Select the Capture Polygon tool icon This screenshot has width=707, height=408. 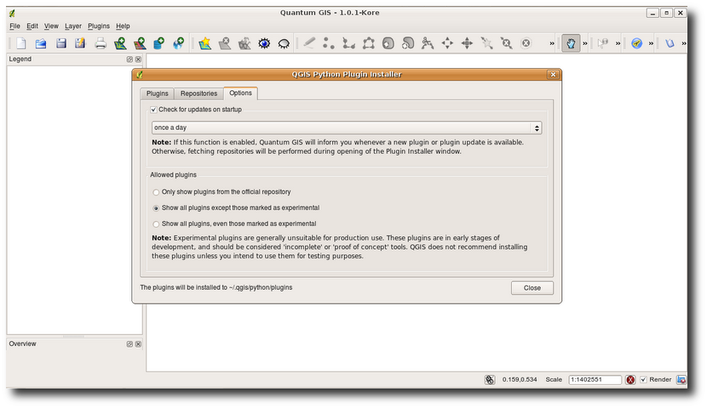point(368,43)
